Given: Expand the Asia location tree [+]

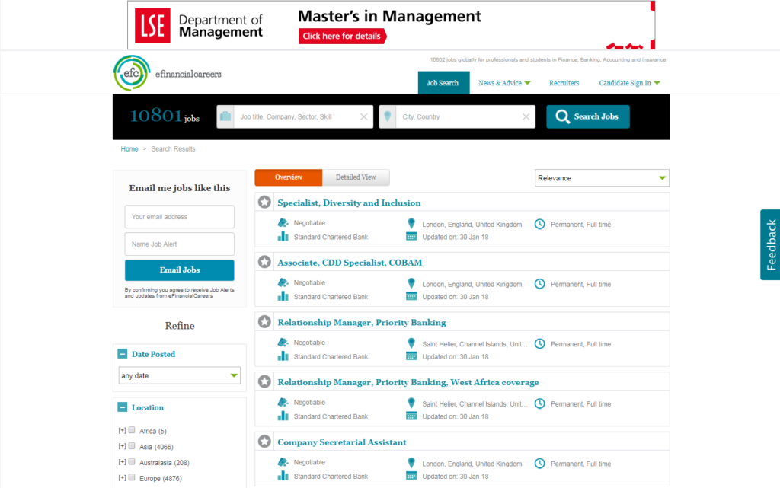Looking at the screenshot, I should tap(123, 446).
